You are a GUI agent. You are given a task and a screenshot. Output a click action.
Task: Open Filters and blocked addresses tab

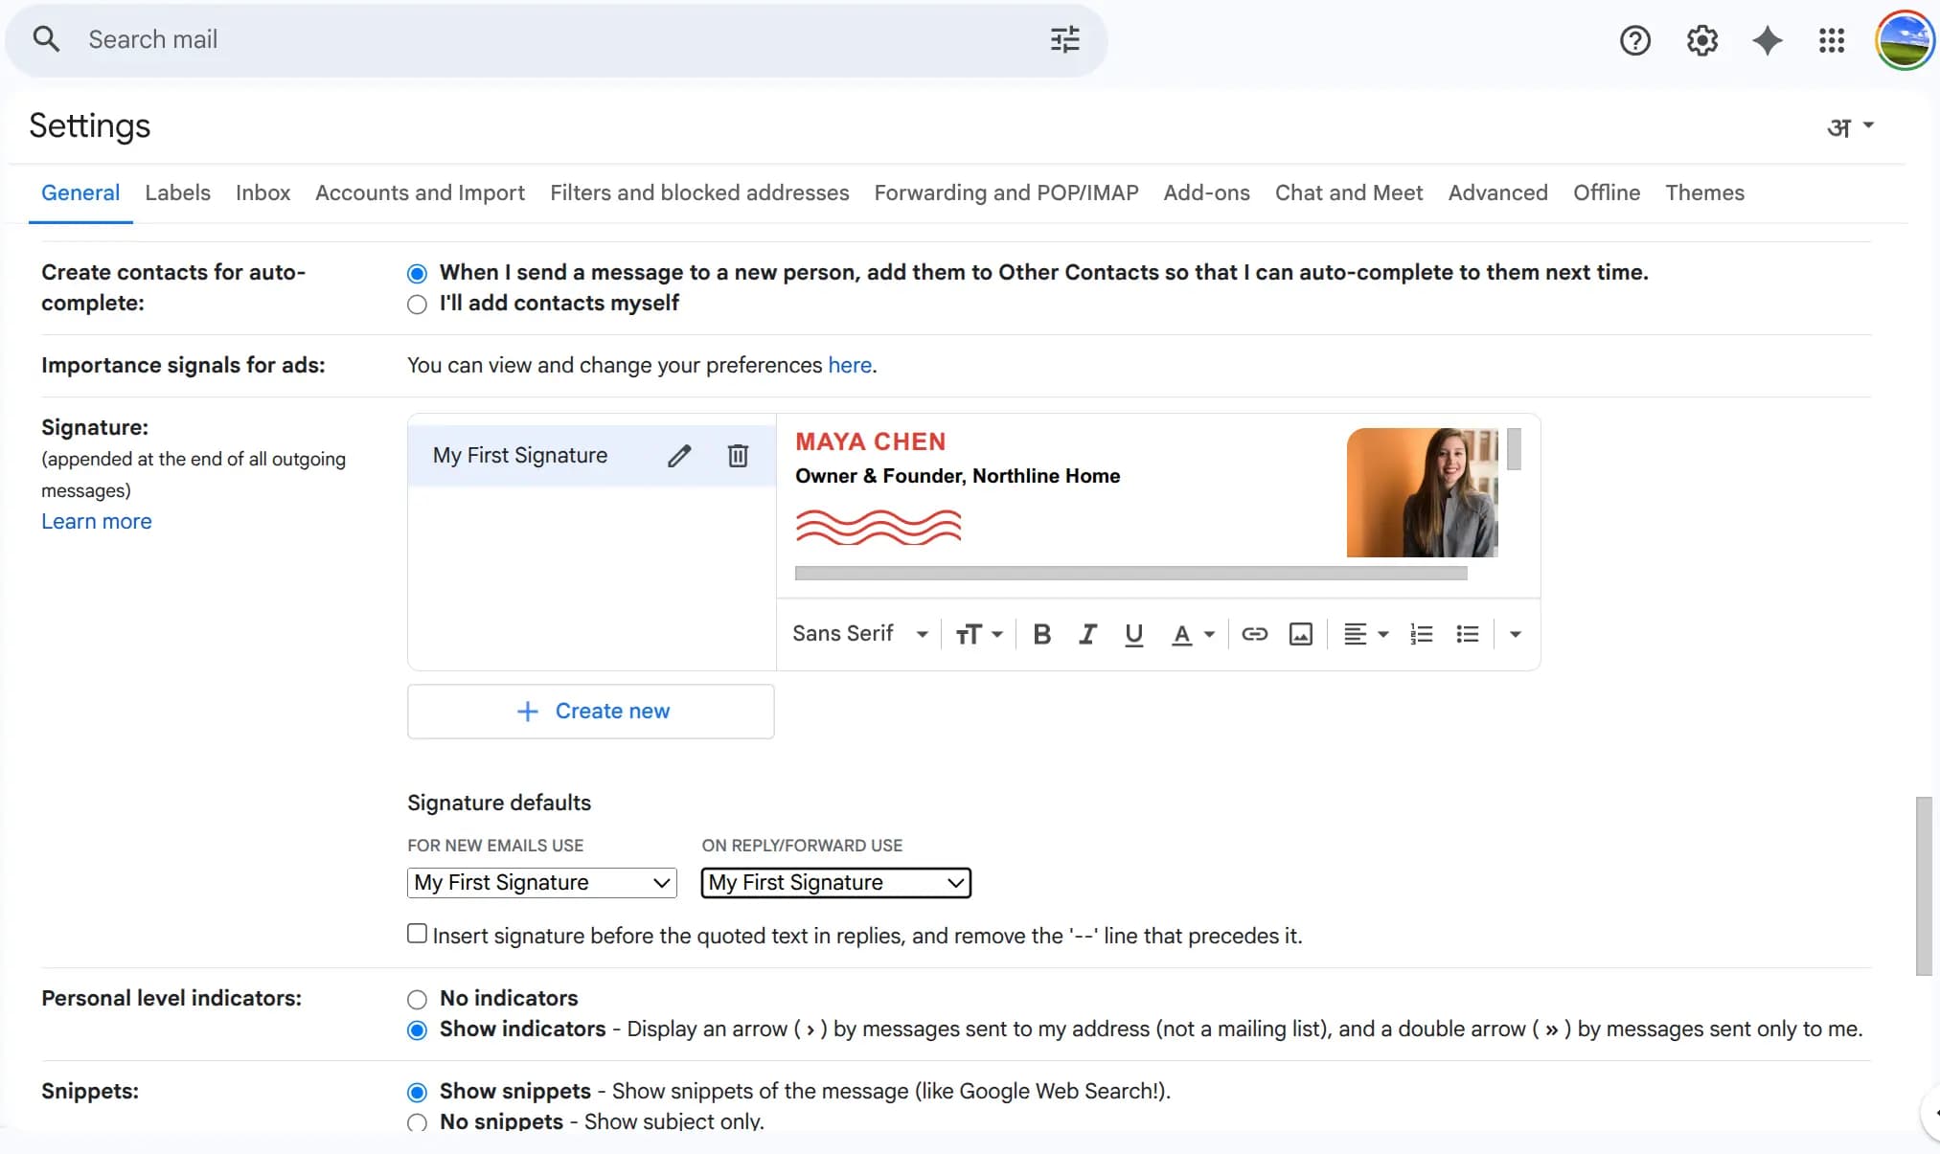(x=699, y=192)
